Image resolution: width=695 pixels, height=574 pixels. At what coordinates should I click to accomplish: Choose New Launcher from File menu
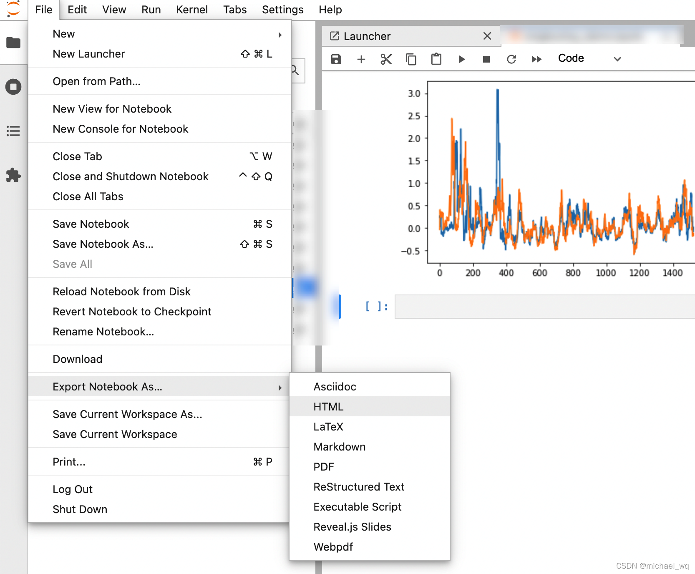pyautogui.click(x=159, y=54)
